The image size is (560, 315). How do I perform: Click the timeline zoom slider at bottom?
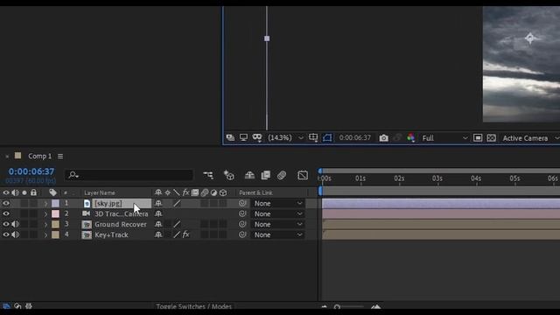click(x=349, y=307)
